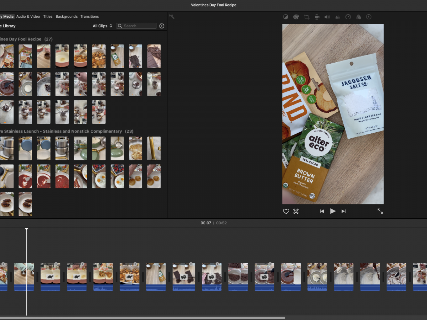Toggle fullscreen playback in the viewer
Screen dimensions: 427x320
pos(380,211)
